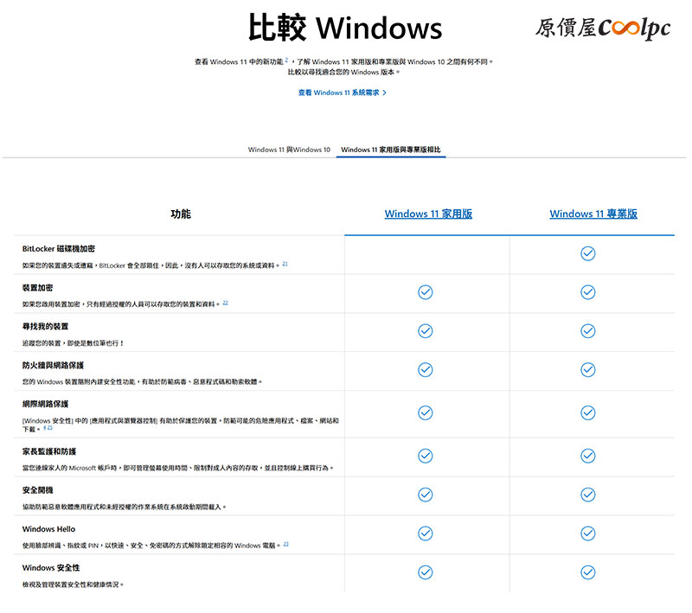
Task: Click the Windows 安全性 checkmark under 家用版
Action: (425, 572)
